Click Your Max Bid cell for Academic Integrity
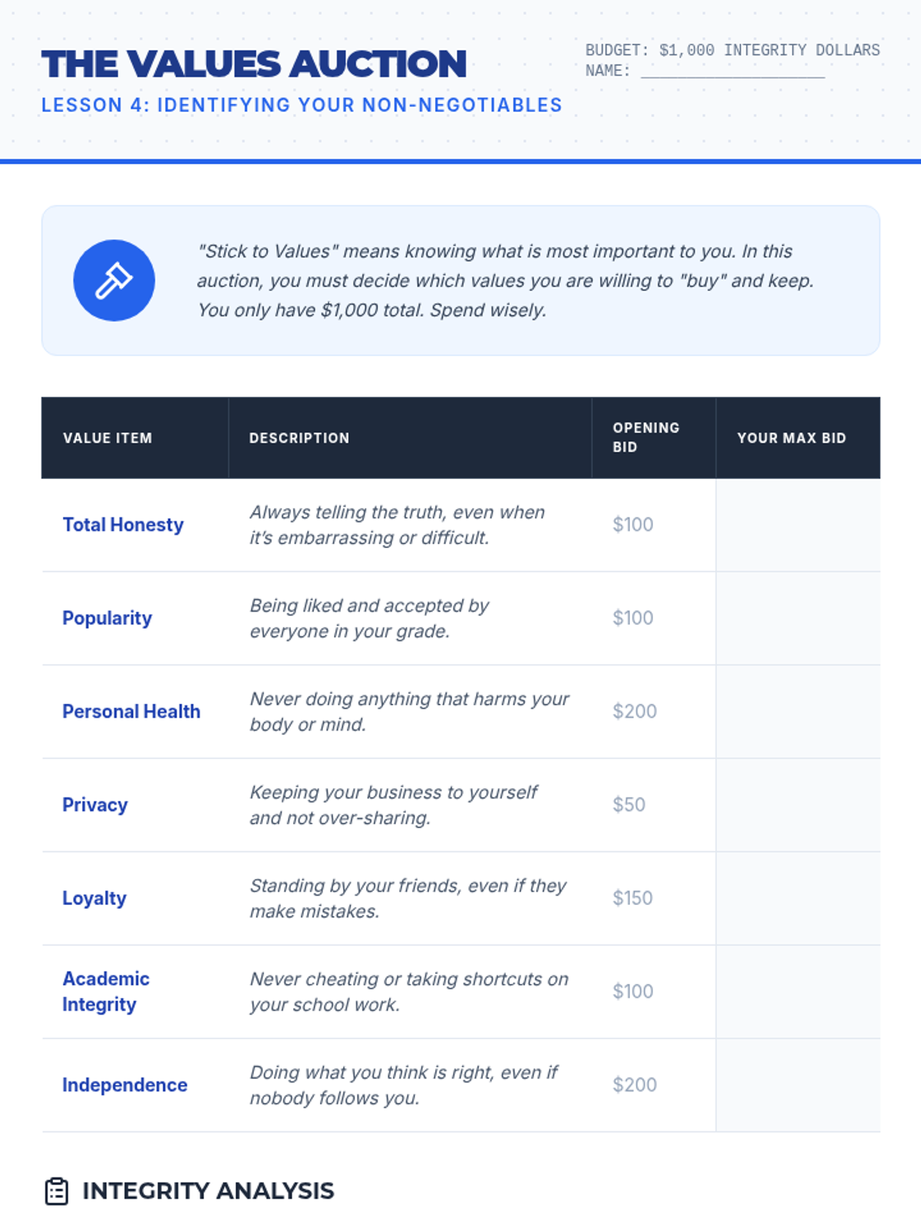Screen dimensions: 921x1228 pos(798,992)
